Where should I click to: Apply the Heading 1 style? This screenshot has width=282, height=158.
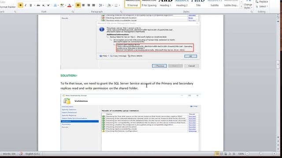(166, 4)
